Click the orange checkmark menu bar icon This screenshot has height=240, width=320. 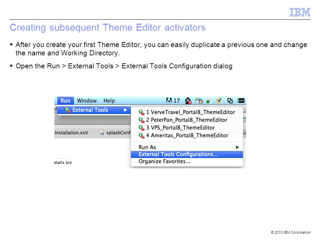coord(219,100)
